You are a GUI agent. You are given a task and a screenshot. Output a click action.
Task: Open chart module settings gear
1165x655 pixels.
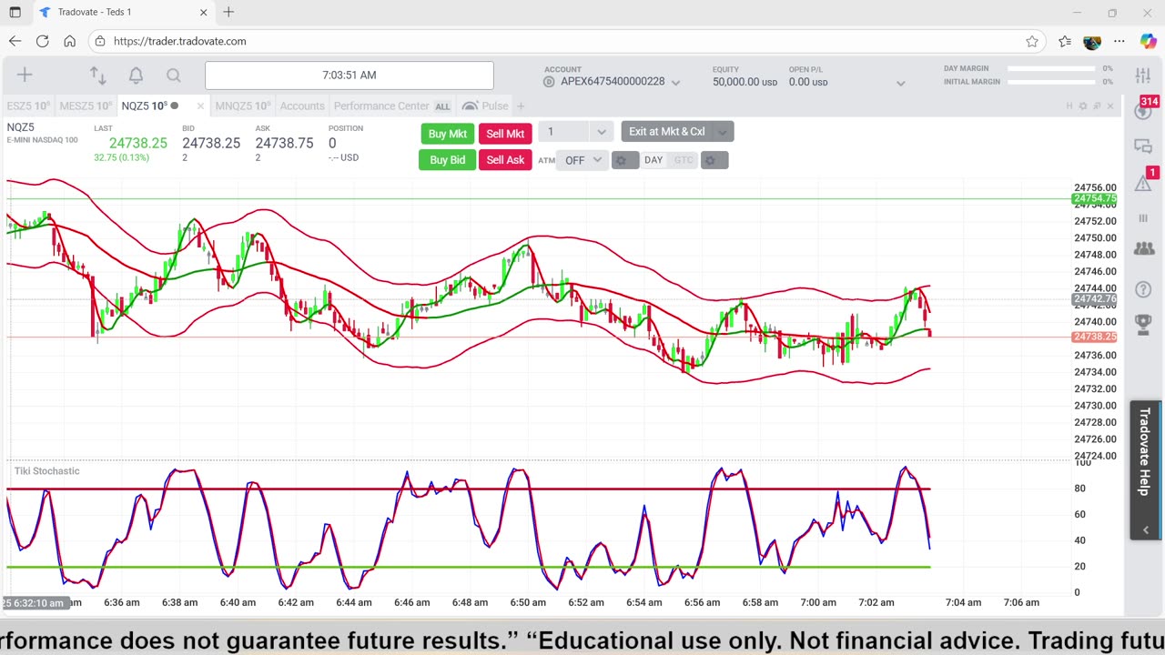[x=1083, y=106]
